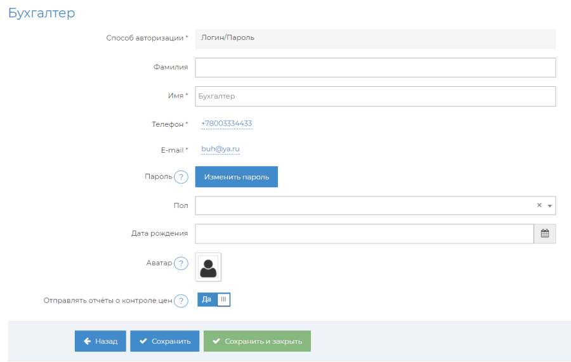Open help tooltip for price control reports
This screenshot has height=362, width=571.
181,301
